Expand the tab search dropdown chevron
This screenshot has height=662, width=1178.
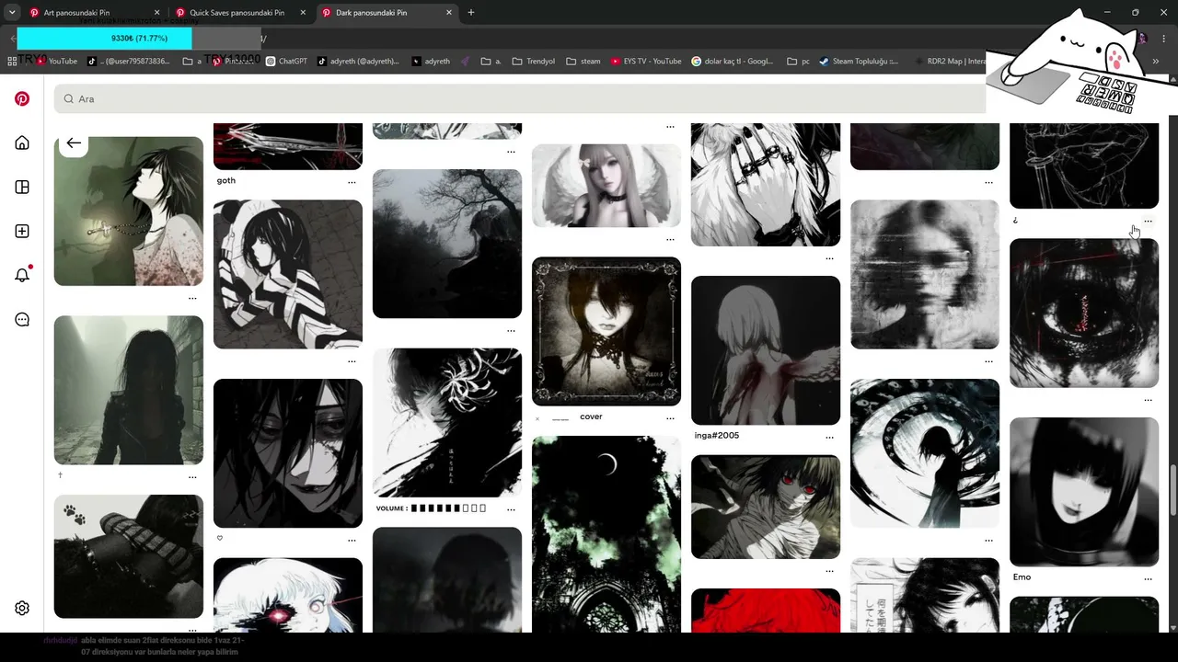pos(12,13)
